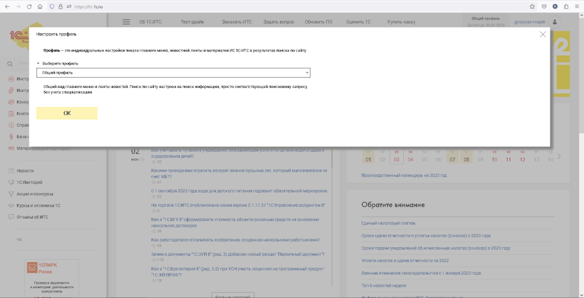Open the 'Единый налоговый платеж' link

click(389, 223)
